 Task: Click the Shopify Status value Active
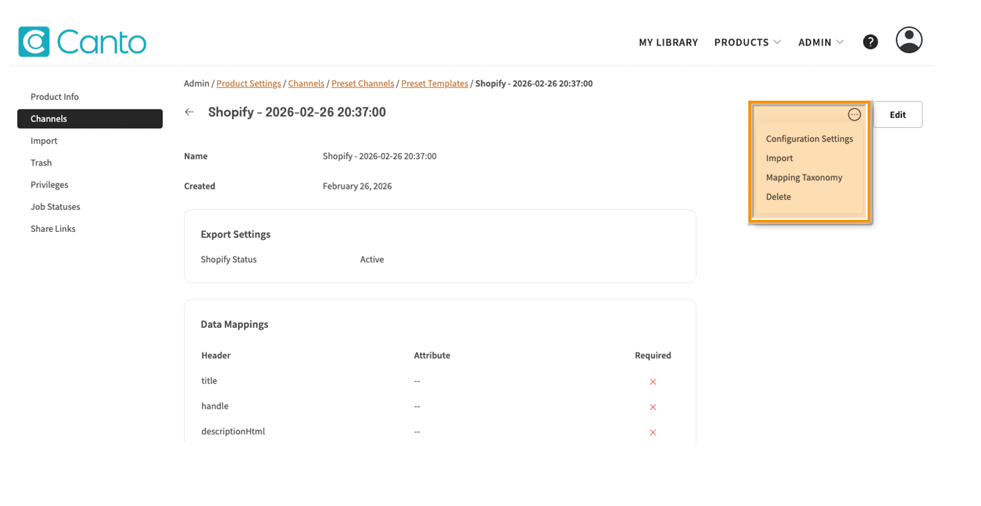click(x=372, y=260)
